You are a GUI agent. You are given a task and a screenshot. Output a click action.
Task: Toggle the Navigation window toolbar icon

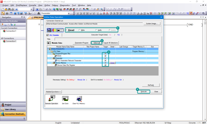click(3, 13)
